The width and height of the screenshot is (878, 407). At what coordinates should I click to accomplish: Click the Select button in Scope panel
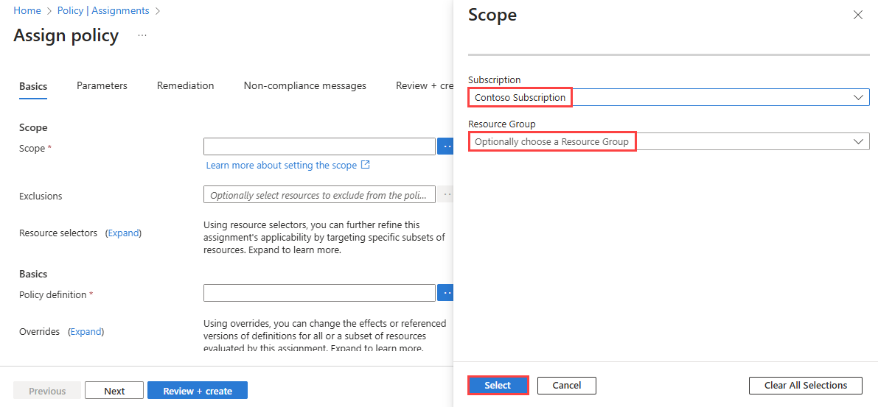[498, 385]
